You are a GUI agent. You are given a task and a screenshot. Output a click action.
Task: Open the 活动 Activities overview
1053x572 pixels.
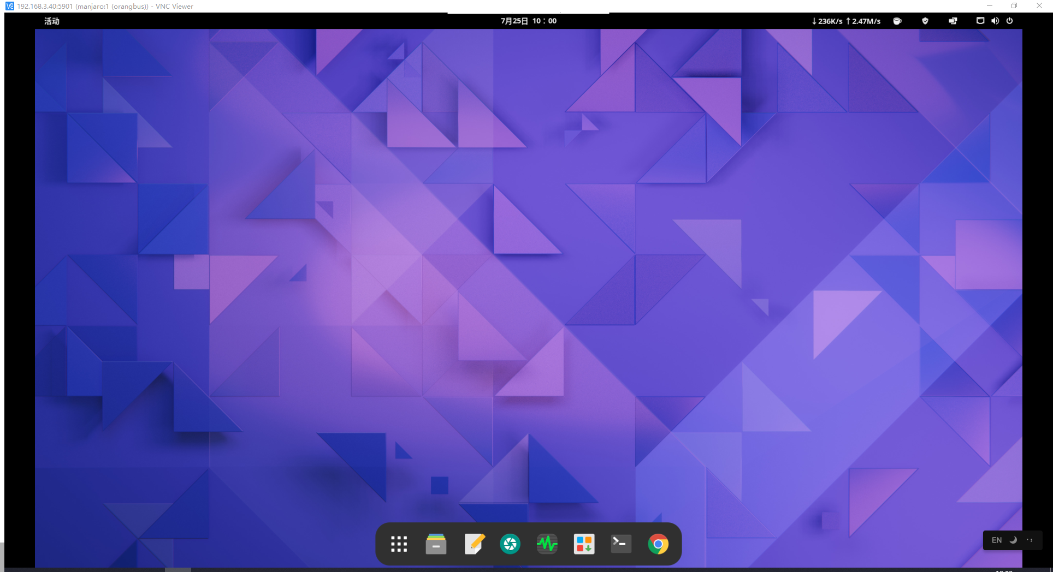pos(52,21)
